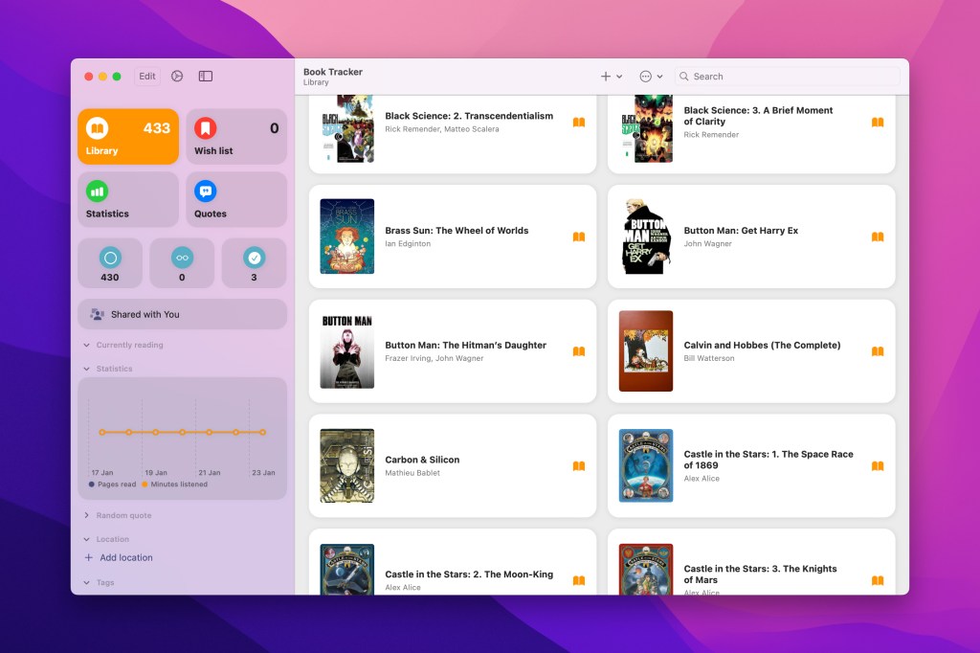Click the clock-style icon beside Edit
980x653 pixels.
pos(177,77)
